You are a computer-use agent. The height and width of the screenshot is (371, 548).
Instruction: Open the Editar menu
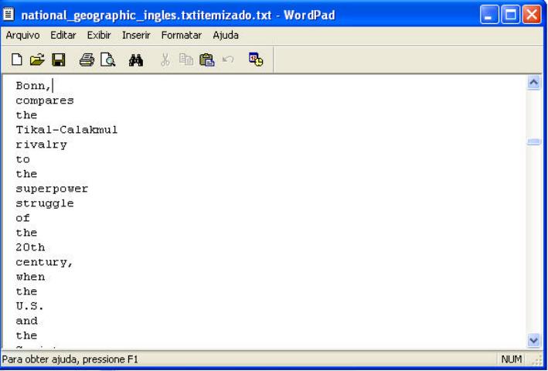(63, 36)
